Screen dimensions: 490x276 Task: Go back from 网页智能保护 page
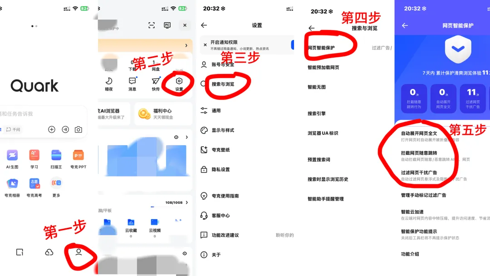tap(405, 25)
